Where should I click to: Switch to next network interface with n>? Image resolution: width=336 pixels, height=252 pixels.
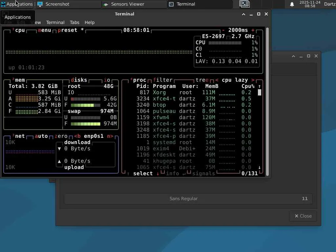pos(110,136)
